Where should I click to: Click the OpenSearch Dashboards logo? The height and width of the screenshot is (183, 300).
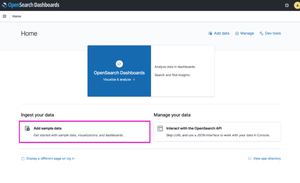30,5
